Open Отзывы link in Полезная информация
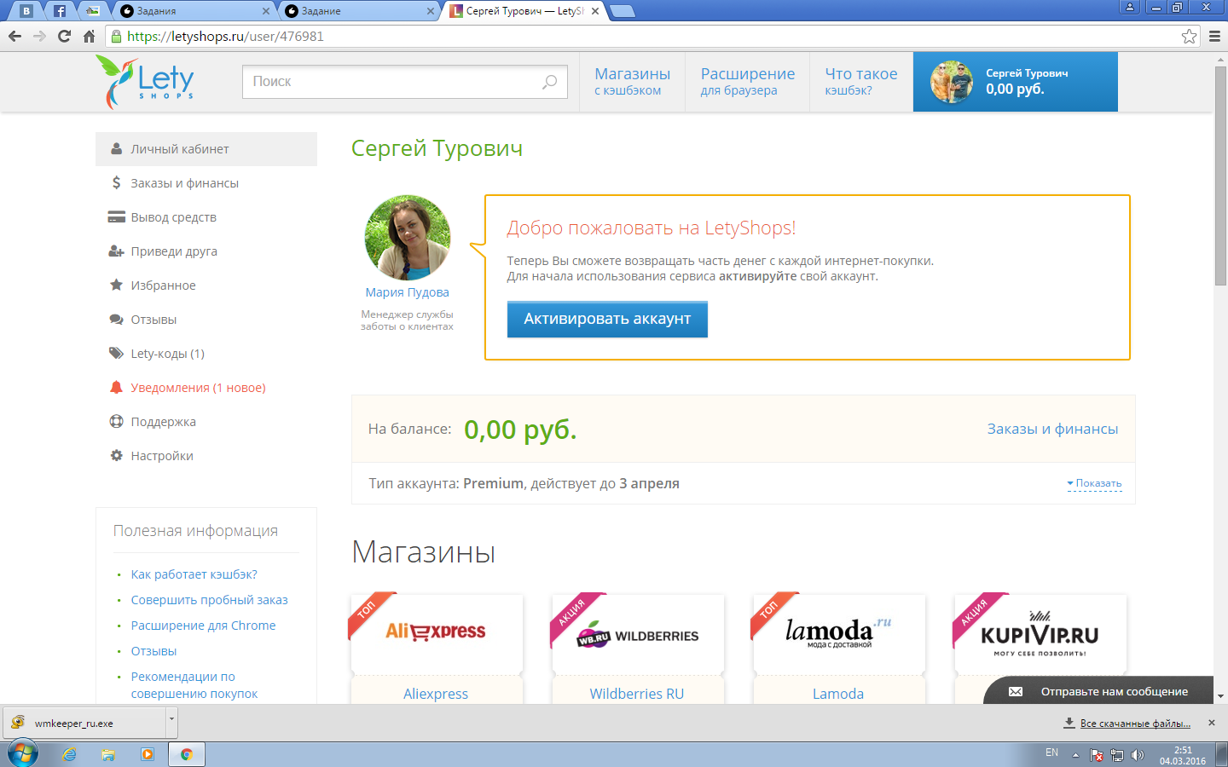The width and height of the screenshot is (1228, 767). pos(154,651)
